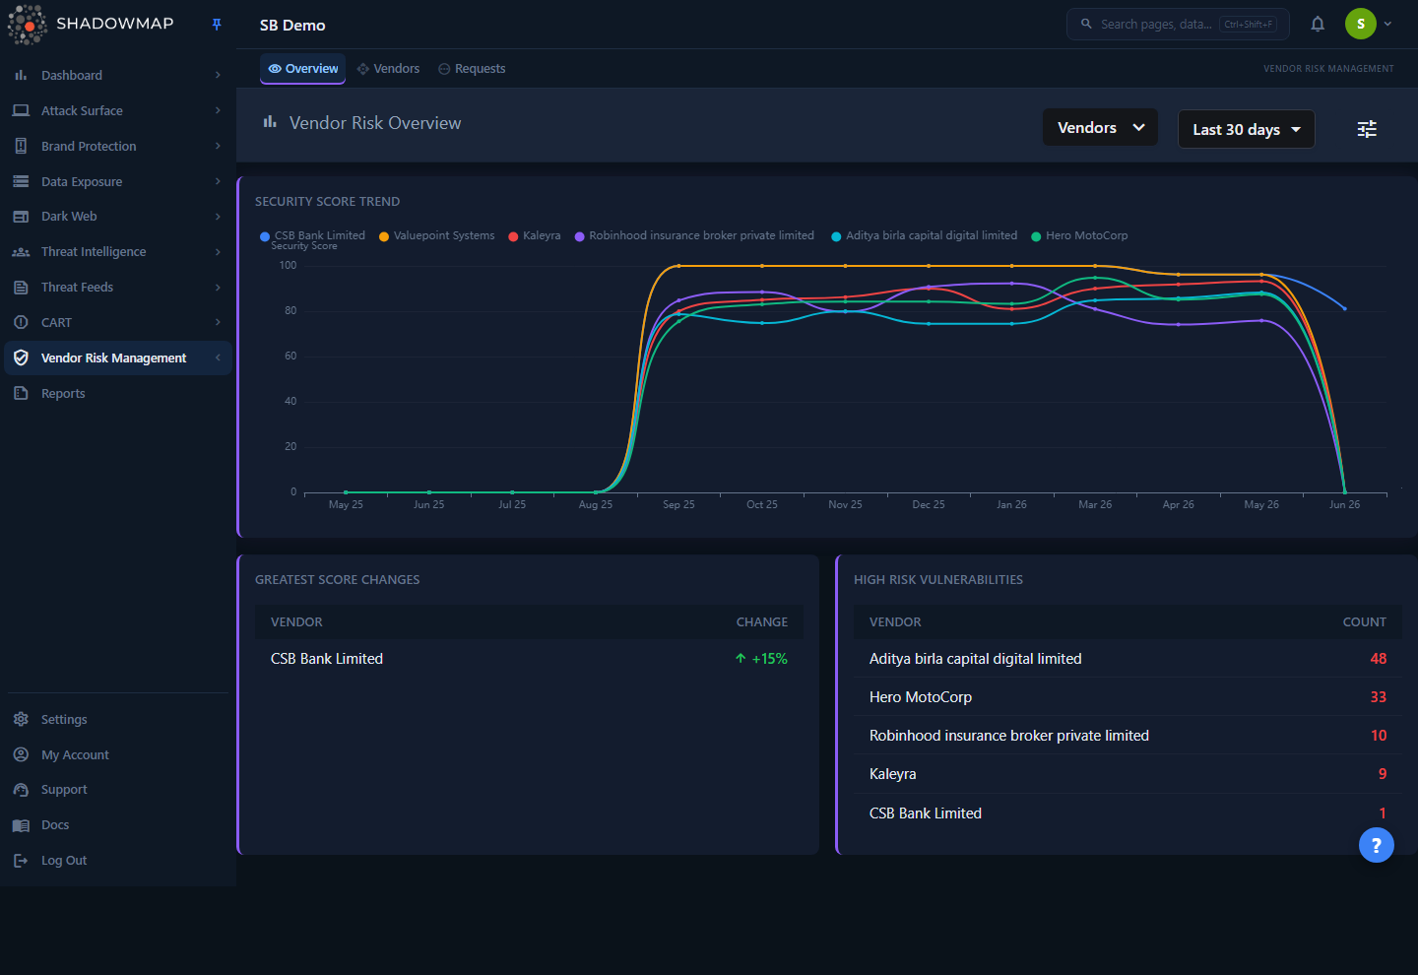Click the Log Out arrow icon
The image size is (1418, 975).
coord(21,861)
